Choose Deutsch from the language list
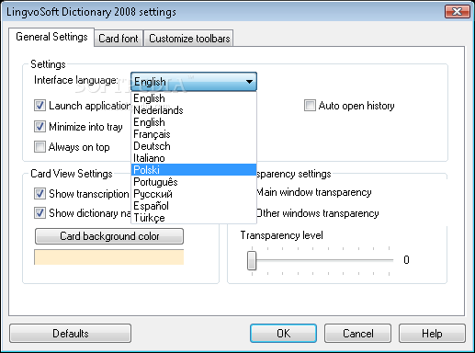This screenshot has width=475, height=353. [194, 146]
